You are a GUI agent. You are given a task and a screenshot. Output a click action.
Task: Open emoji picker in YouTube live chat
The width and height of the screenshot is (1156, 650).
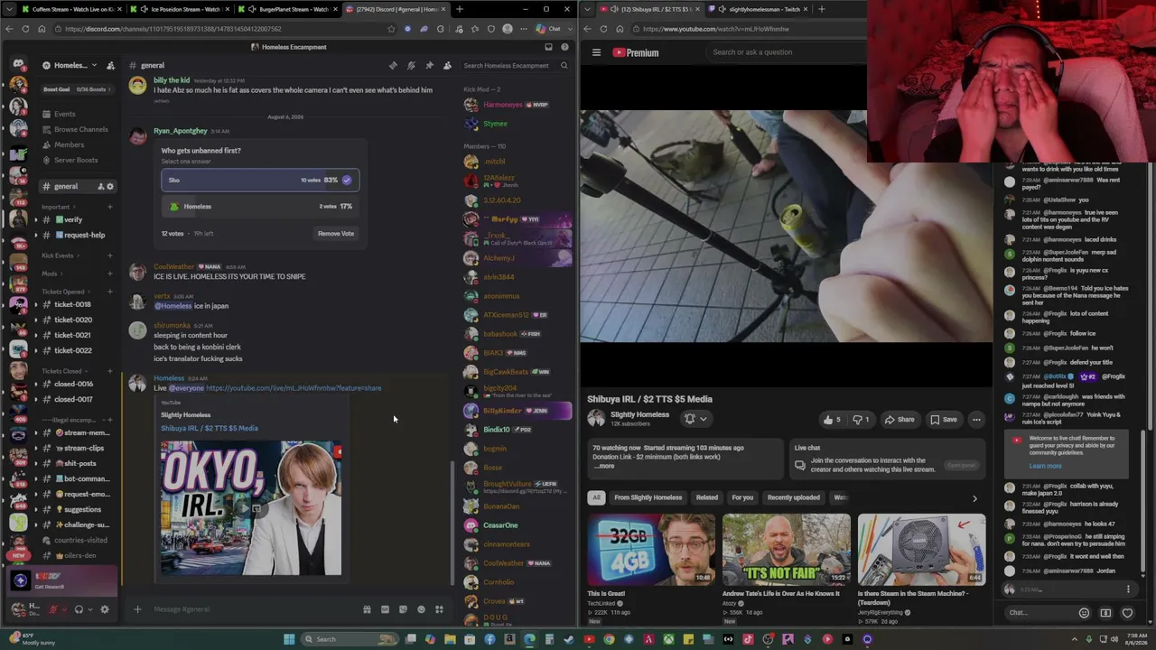(x=1084, y=613)
